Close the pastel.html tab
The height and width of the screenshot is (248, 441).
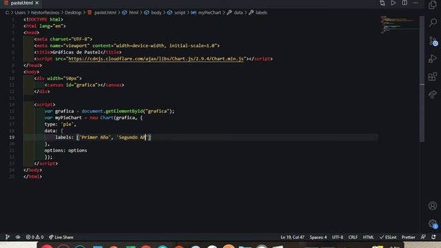pos(37,3)
